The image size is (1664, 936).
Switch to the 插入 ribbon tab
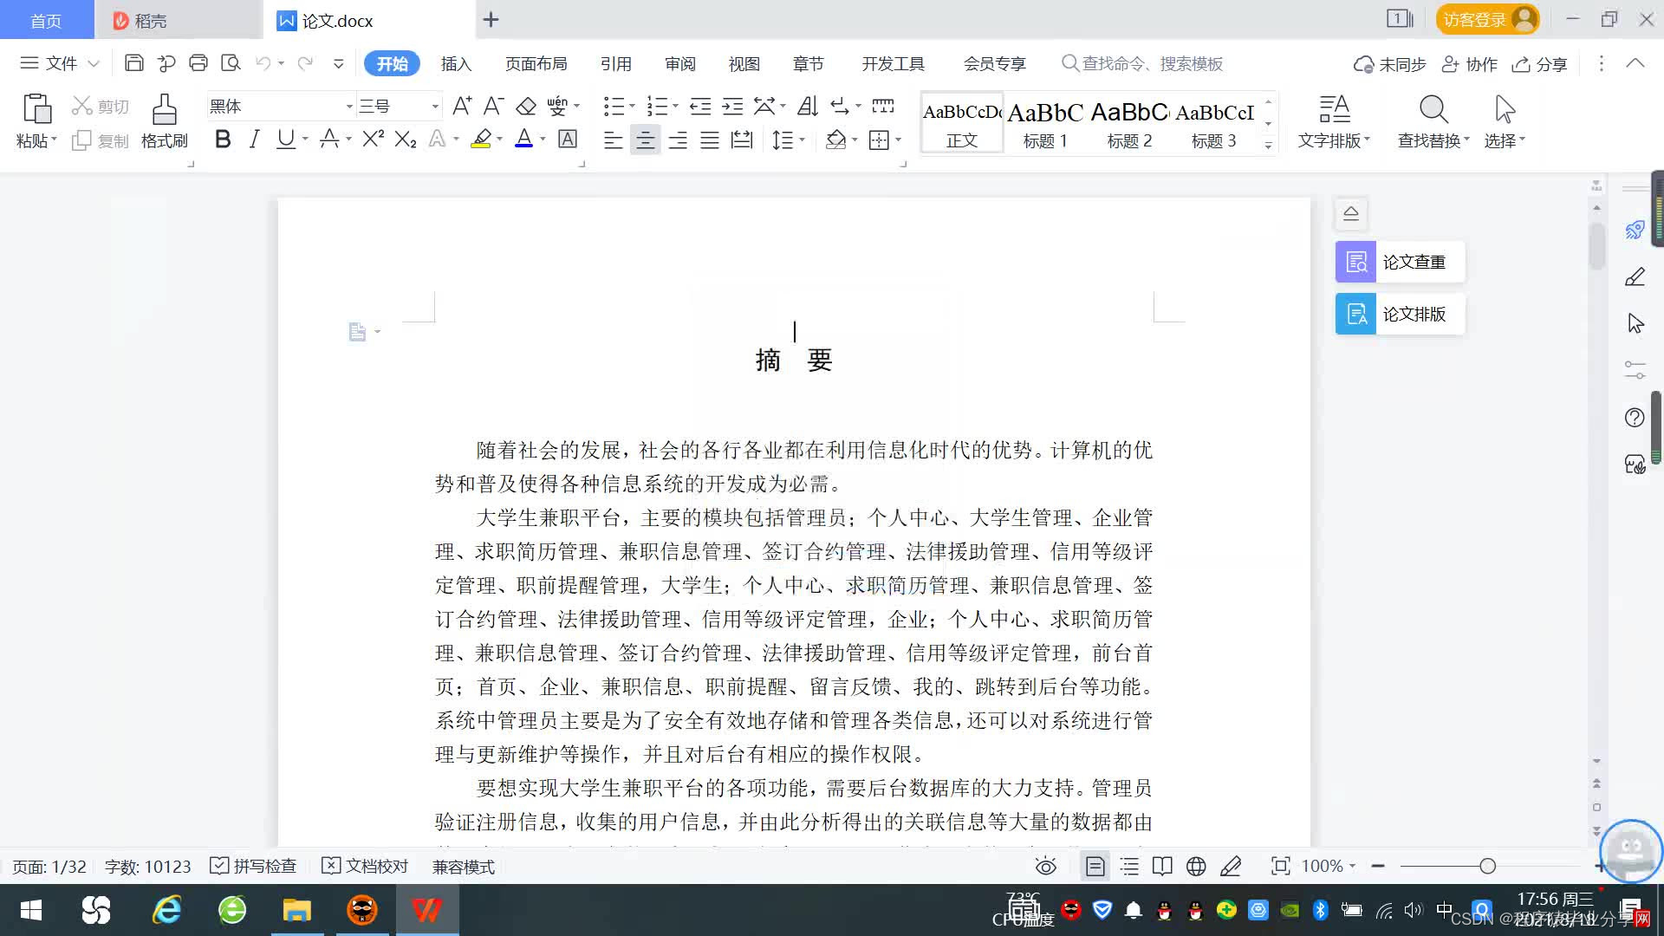[x=456, y=64]
